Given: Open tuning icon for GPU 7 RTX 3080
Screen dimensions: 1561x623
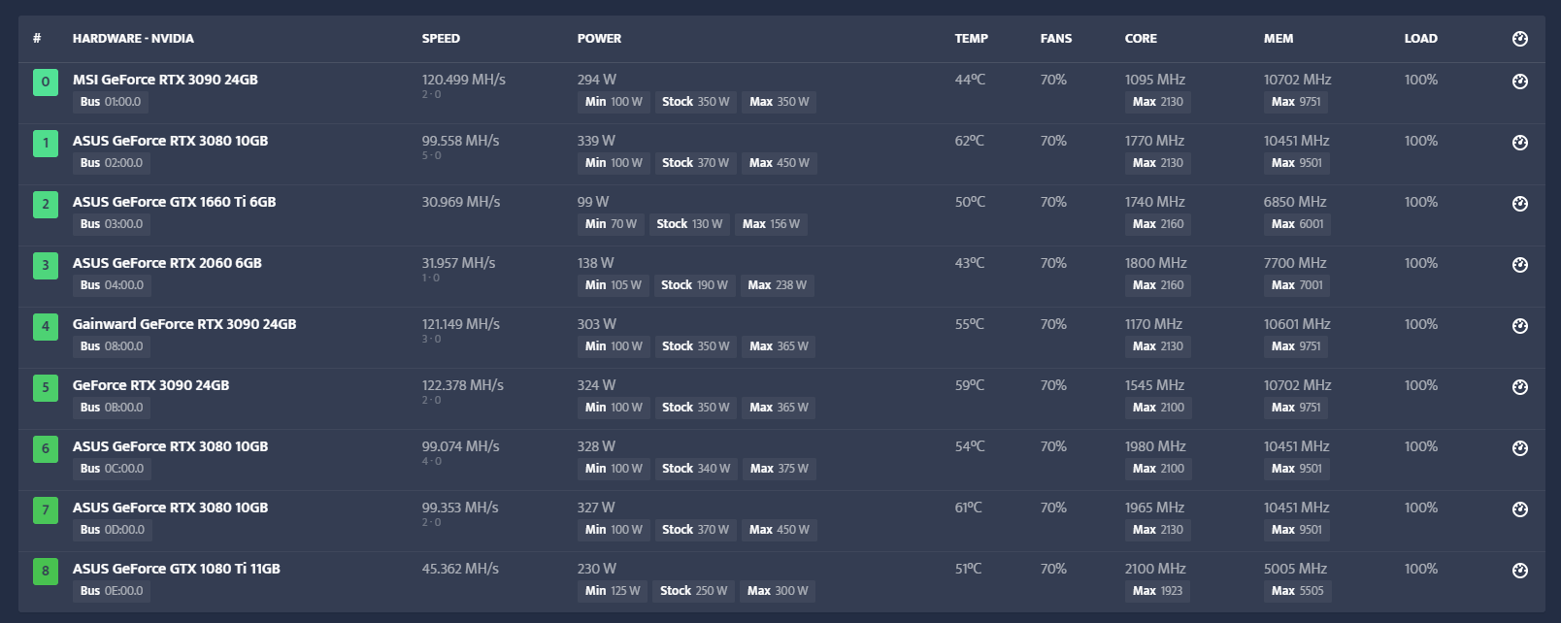Looking at the screenshot, I should 1520,509.
